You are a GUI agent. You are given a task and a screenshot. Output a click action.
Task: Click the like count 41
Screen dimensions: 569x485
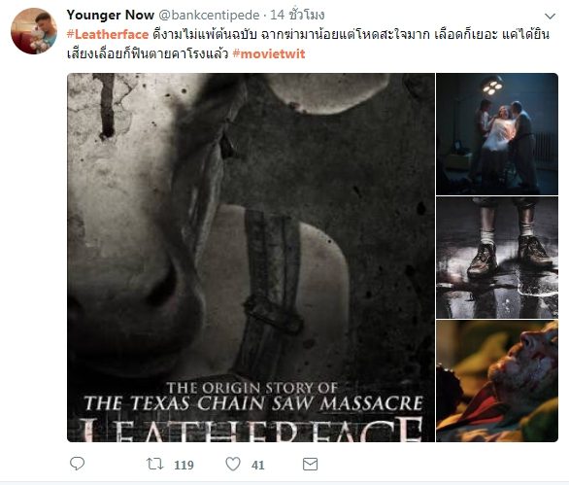pos(257,465)
